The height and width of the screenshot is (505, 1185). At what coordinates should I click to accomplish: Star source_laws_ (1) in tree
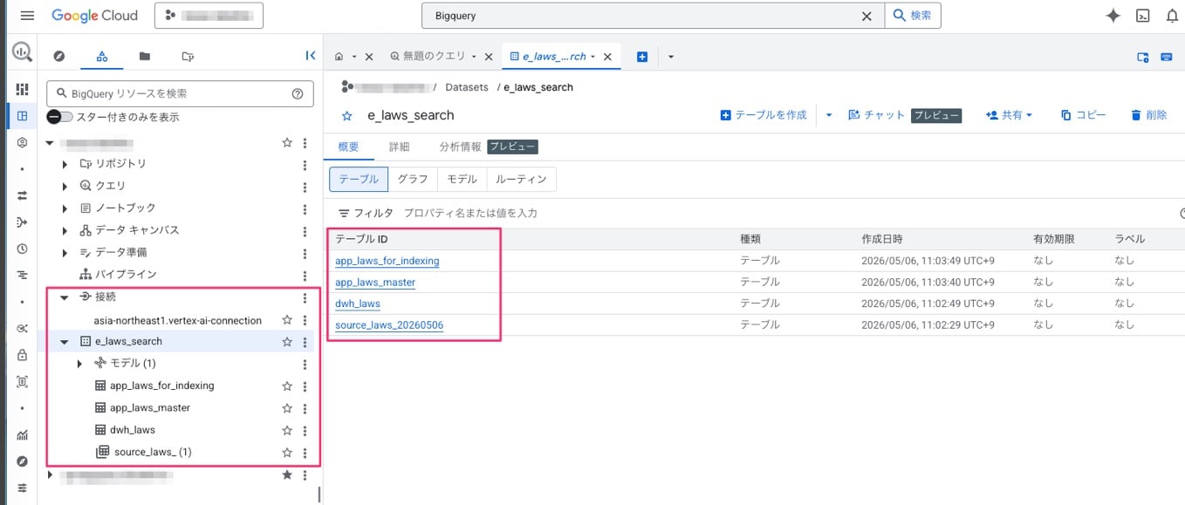(x=286, y=453)
